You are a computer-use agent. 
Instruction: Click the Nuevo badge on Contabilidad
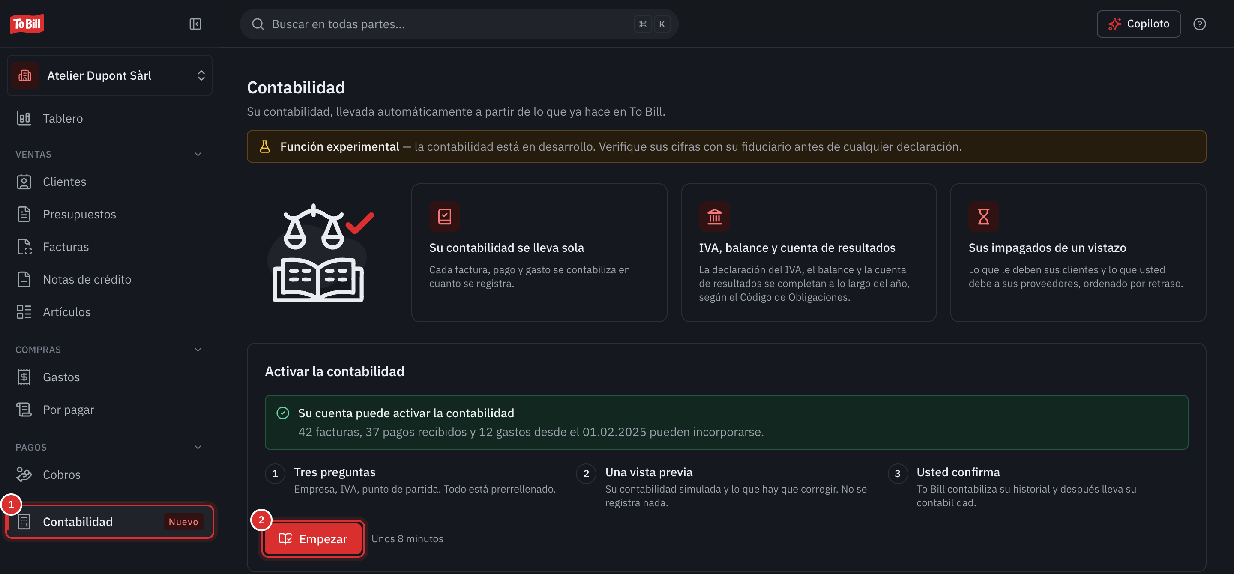183,522
